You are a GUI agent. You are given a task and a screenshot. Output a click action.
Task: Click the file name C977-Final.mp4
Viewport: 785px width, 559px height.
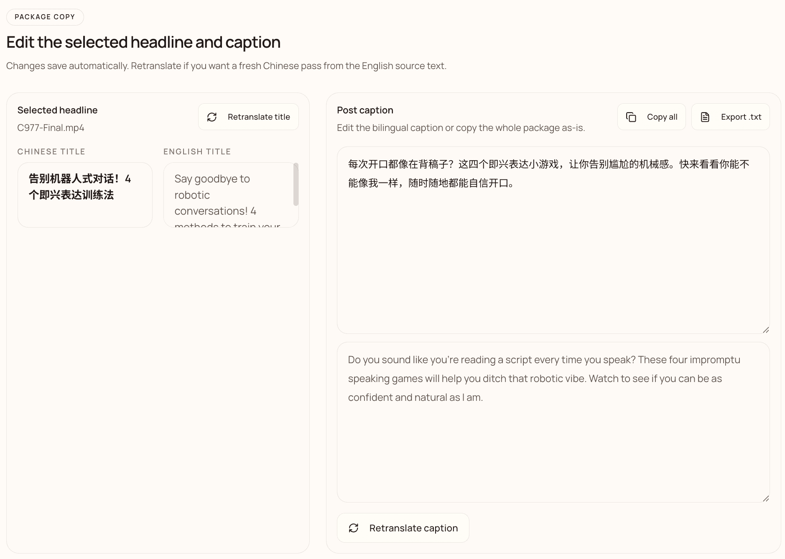51,128
